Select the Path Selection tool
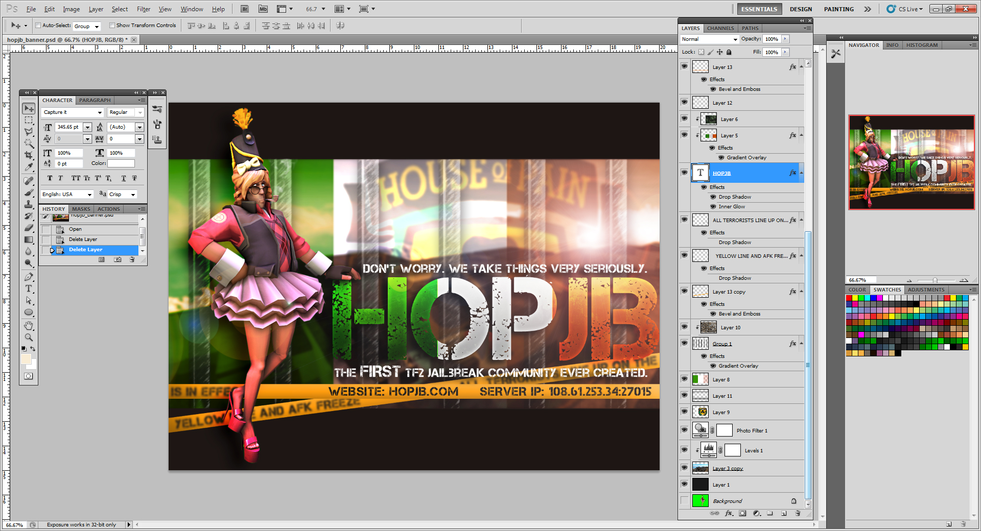Image resolution: width=981 pixels, height=531 pixels. click(x=29, y=300)
